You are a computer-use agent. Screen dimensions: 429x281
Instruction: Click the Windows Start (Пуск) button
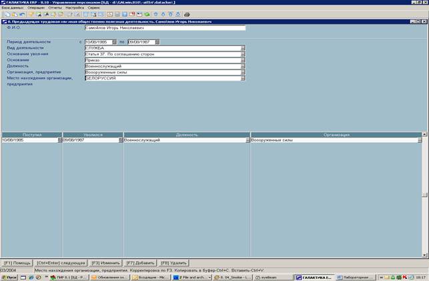[9, 277]
